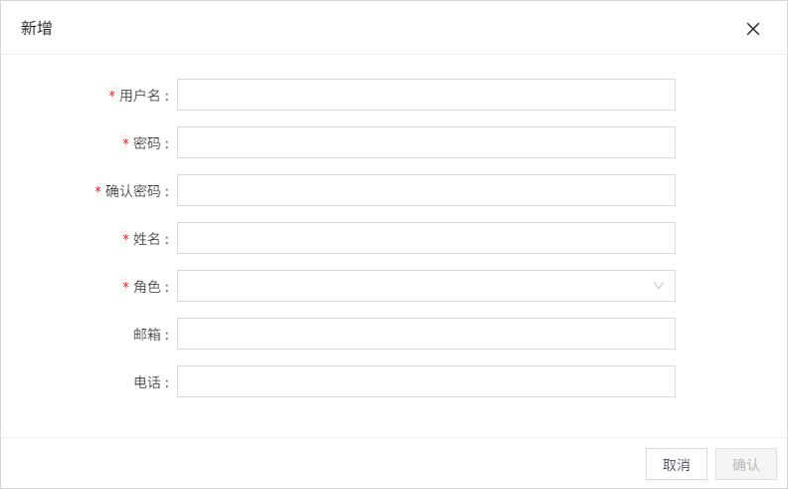Click the 新增 dialog title
Screen dimensions: 788x489
37,28
